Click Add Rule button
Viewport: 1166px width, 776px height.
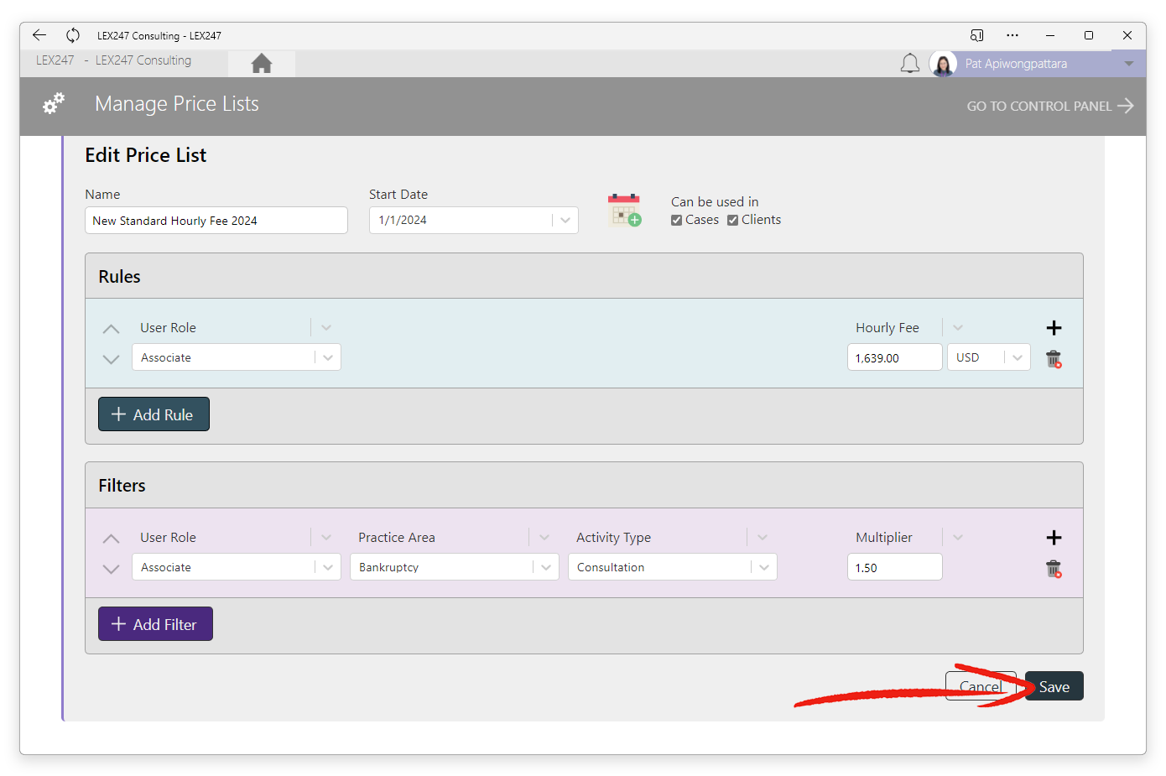(154, 414)
